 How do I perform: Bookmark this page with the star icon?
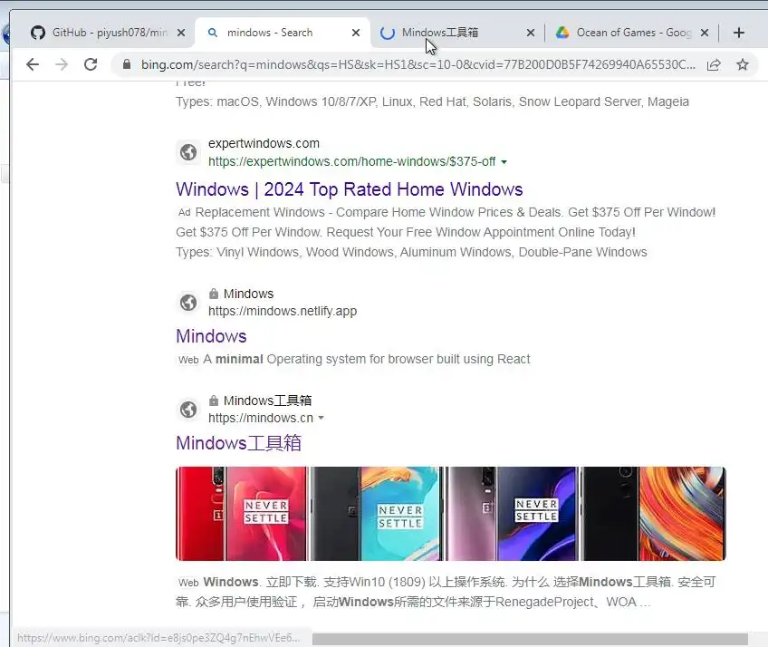click(x=743, y=64)
